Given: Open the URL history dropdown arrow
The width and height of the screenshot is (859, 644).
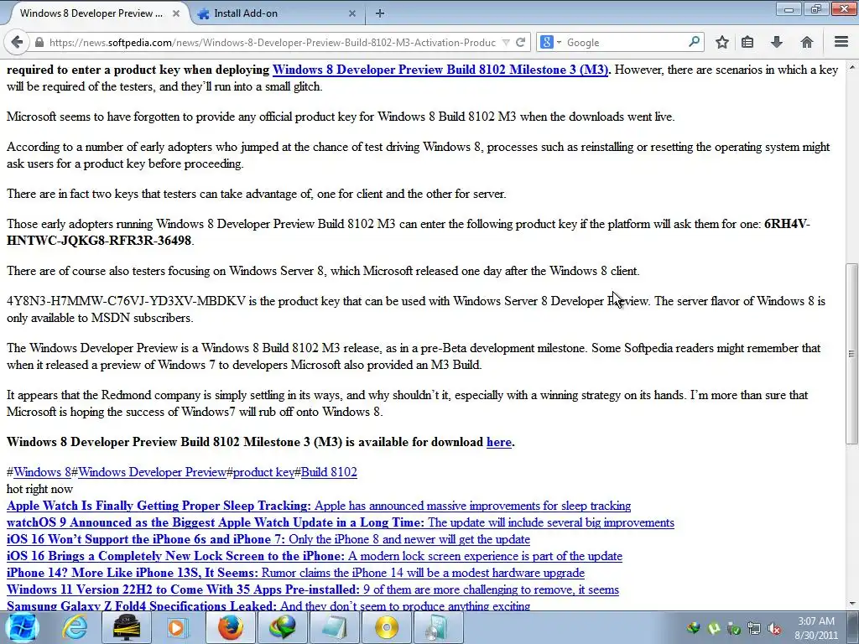Looking at the screenshot, I should click(x=506, y=42).
